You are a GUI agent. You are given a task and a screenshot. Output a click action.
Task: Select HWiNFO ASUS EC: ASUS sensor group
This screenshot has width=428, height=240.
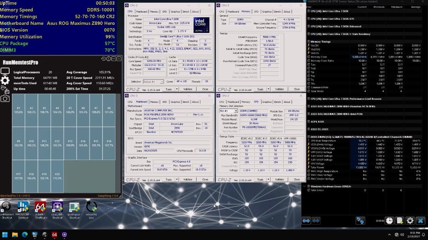tap(364, 129)
